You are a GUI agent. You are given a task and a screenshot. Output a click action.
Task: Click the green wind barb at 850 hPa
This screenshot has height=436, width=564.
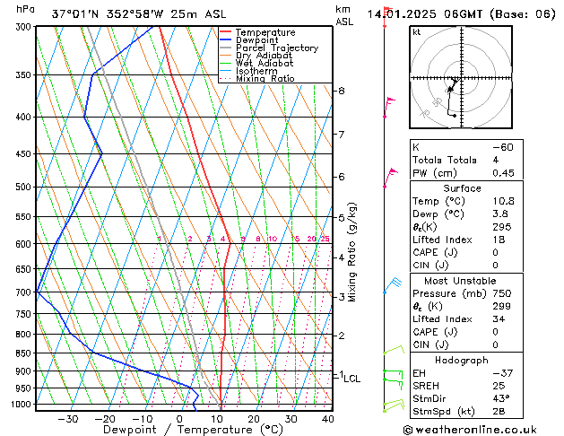point(394,350)
